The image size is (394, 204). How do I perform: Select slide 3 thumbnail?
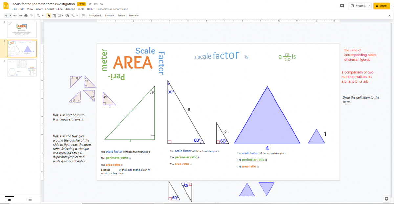(22, 68)
